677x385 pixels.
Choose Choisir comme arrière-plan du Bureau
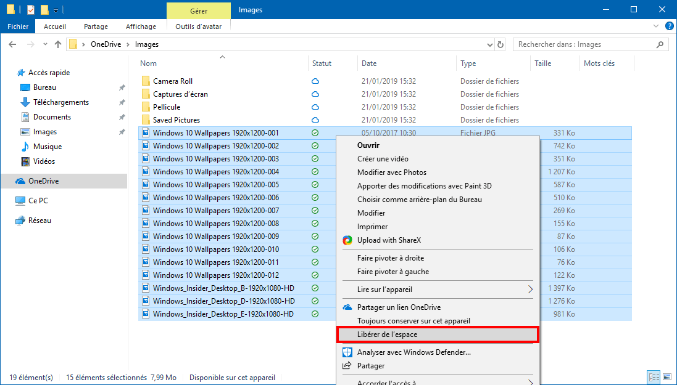click(419, 200)
